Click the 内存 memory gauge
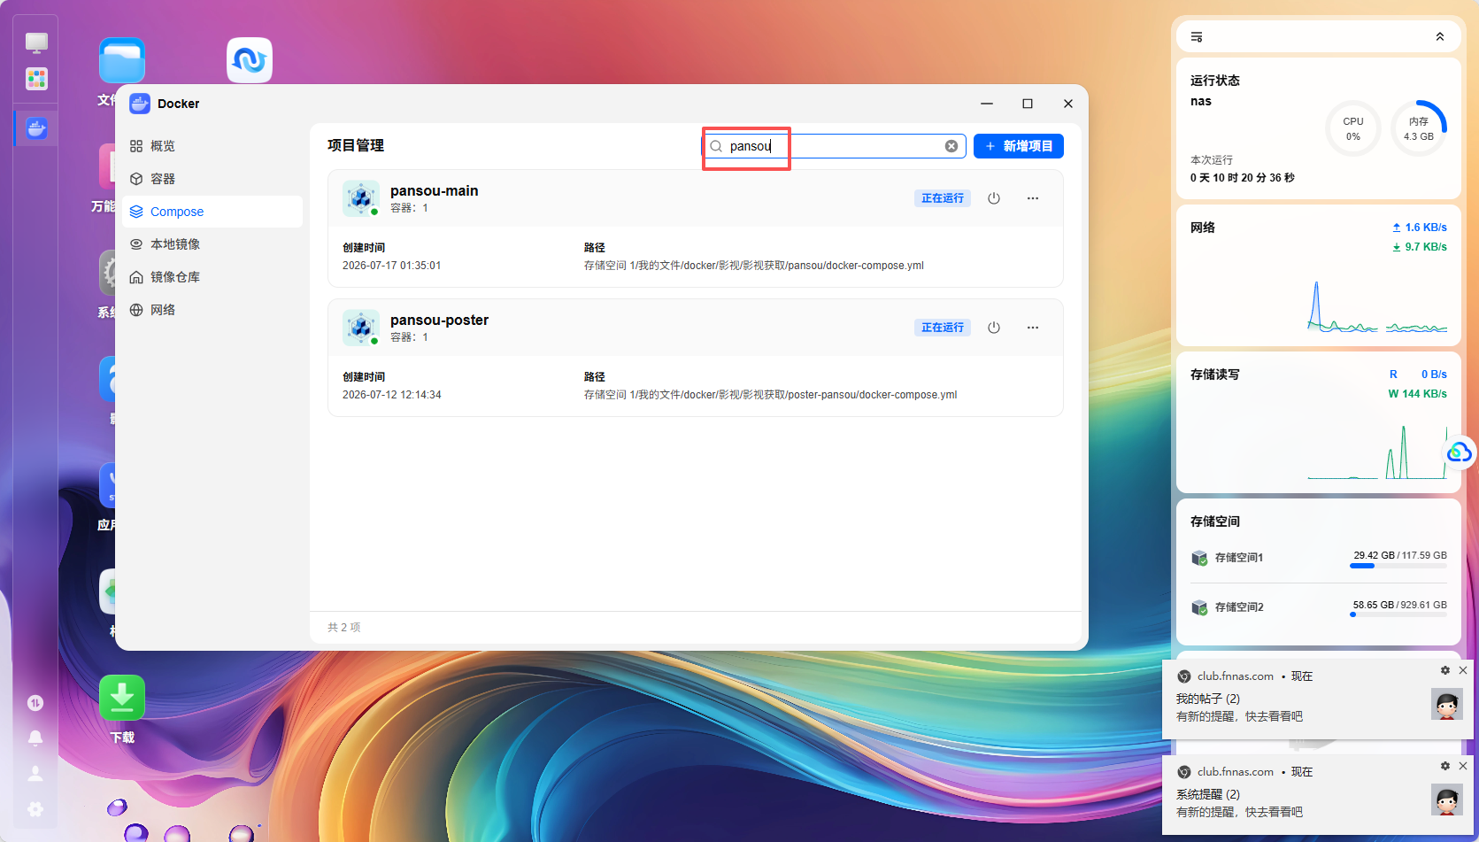Viewport: 1479px width, 842px height. click(1419, 128)
